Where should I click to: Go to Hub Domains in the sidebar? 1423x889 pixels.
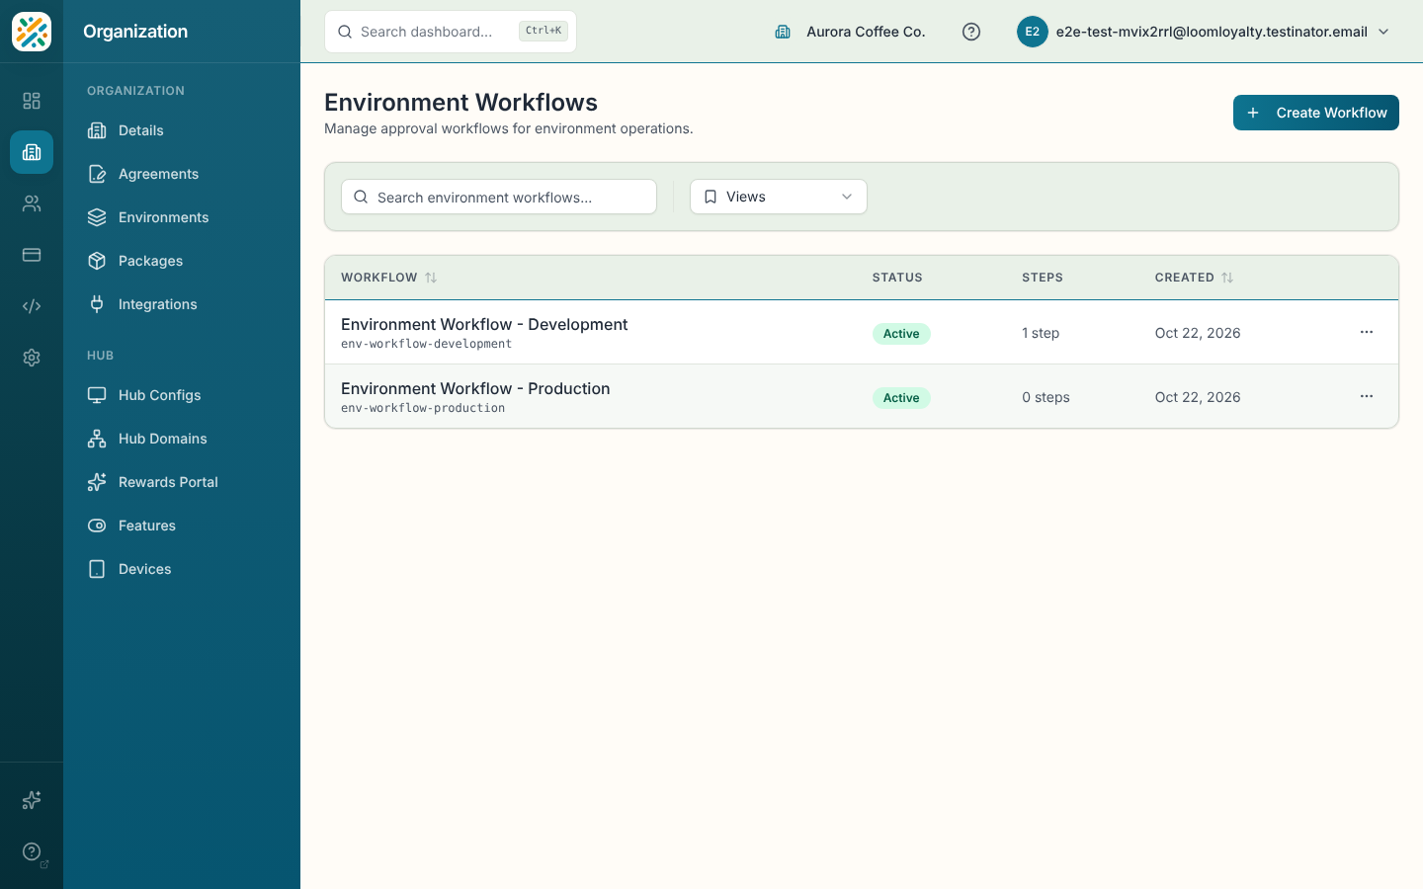pos(182,439)
